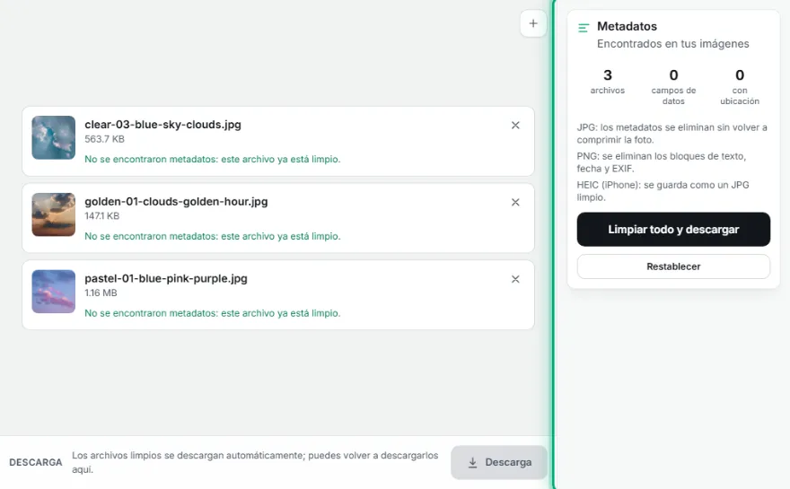Click Limpiar todo y descargar button
The height and width of the screenshot is (489, 790).
(673, 229)
